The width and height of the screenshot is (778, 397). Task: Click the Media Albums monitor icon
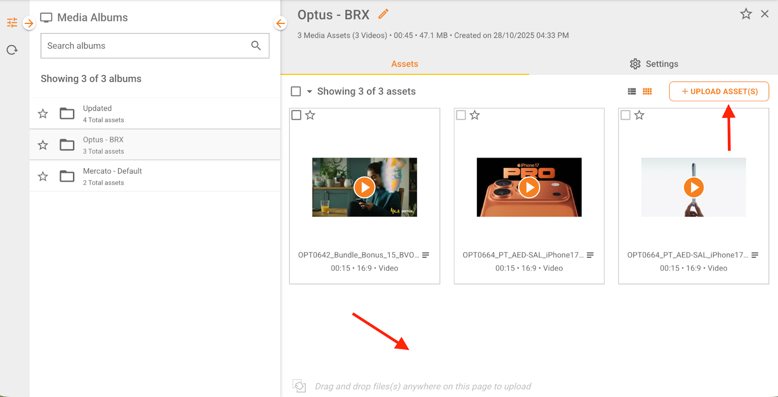click(46, 18)
